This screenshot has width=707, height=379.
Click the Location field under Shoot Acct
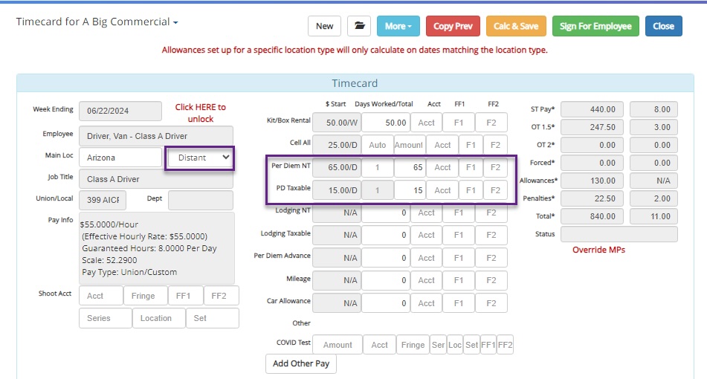pos(158,318)
